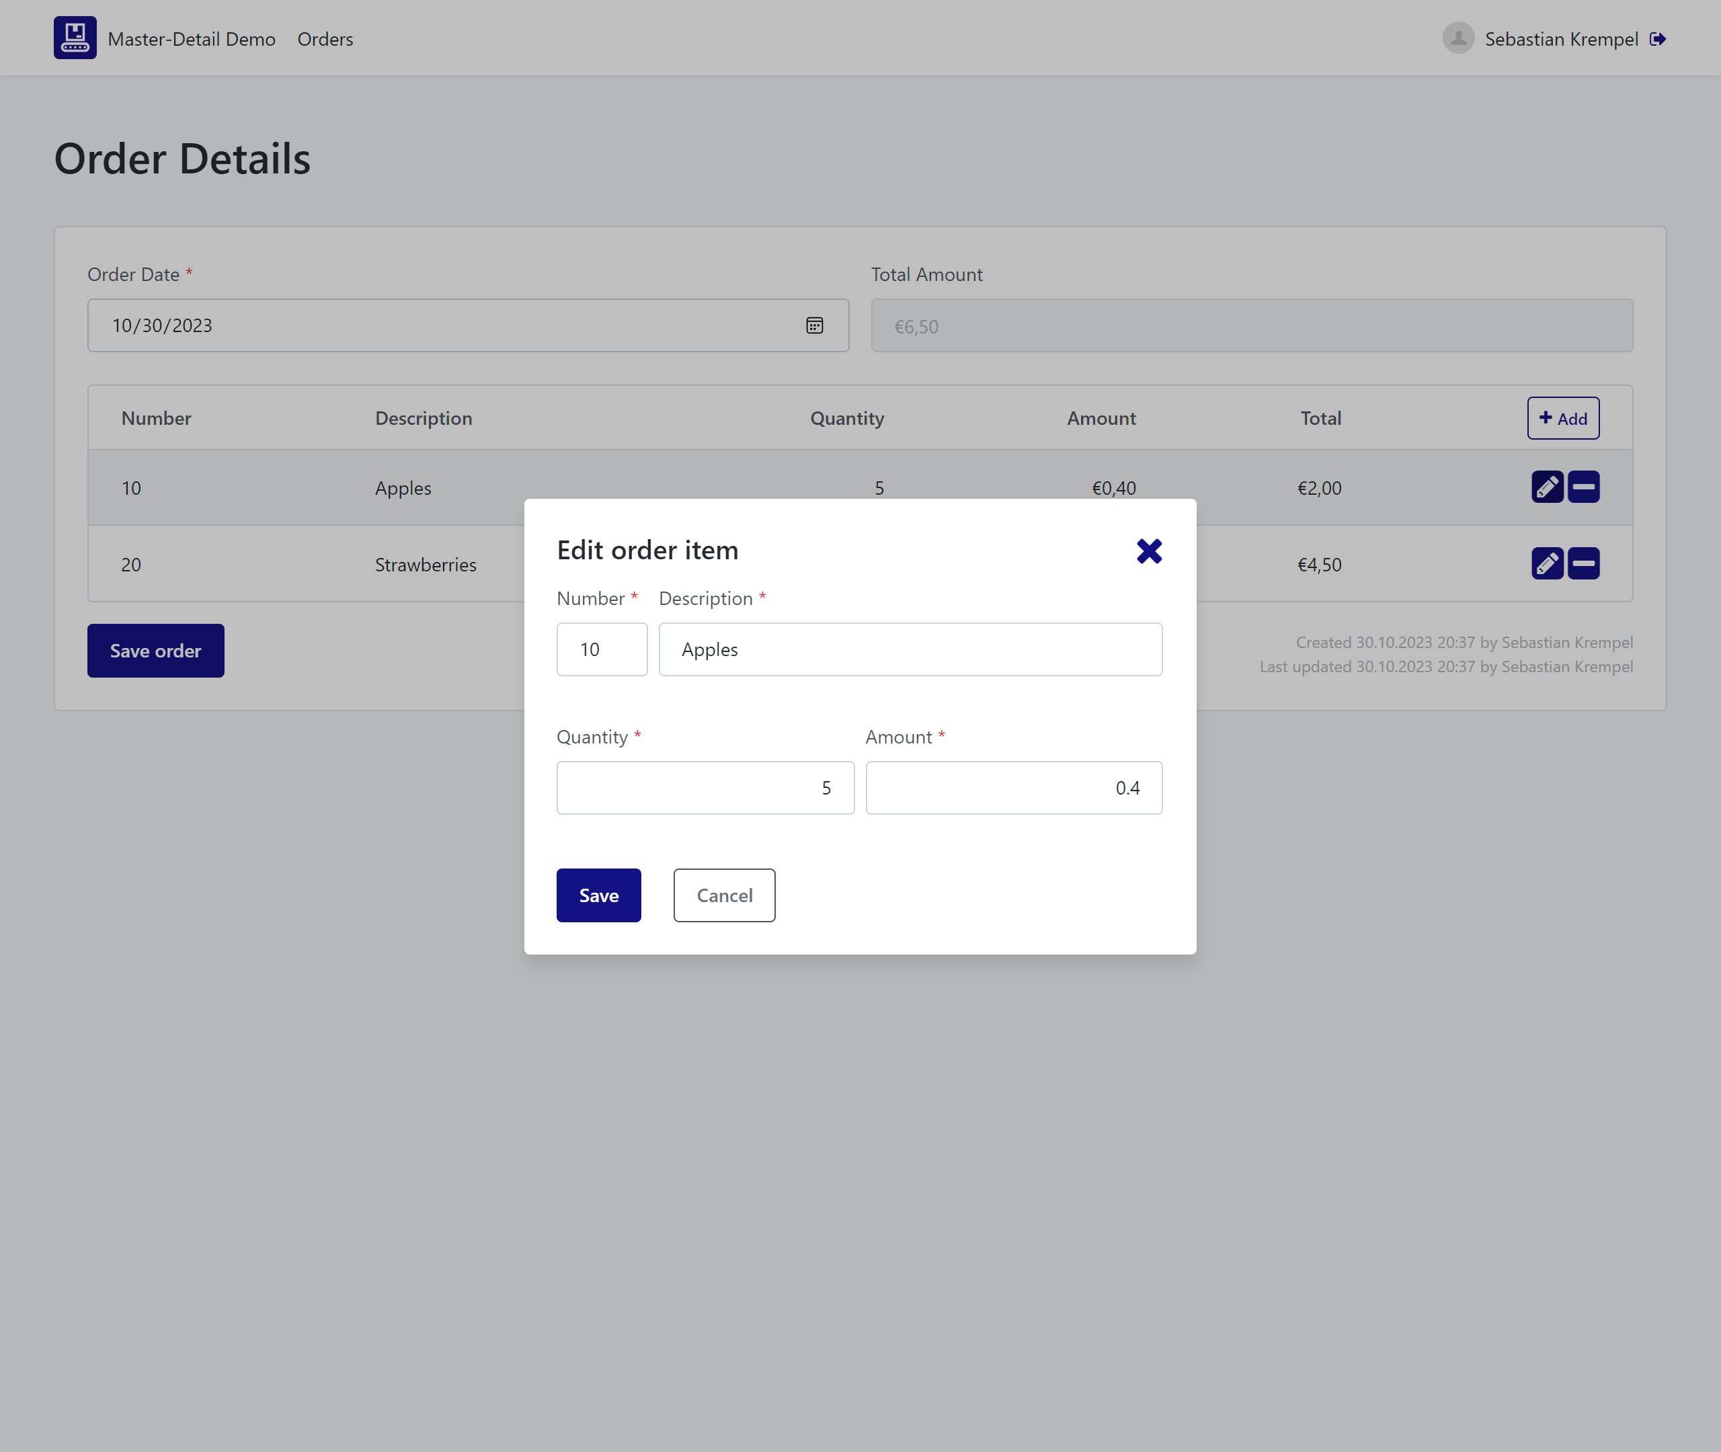Viewport: 1721px width, 1452px height.
Task: Close the Edit order item dialog
Action: click(x=1149, y=551)
